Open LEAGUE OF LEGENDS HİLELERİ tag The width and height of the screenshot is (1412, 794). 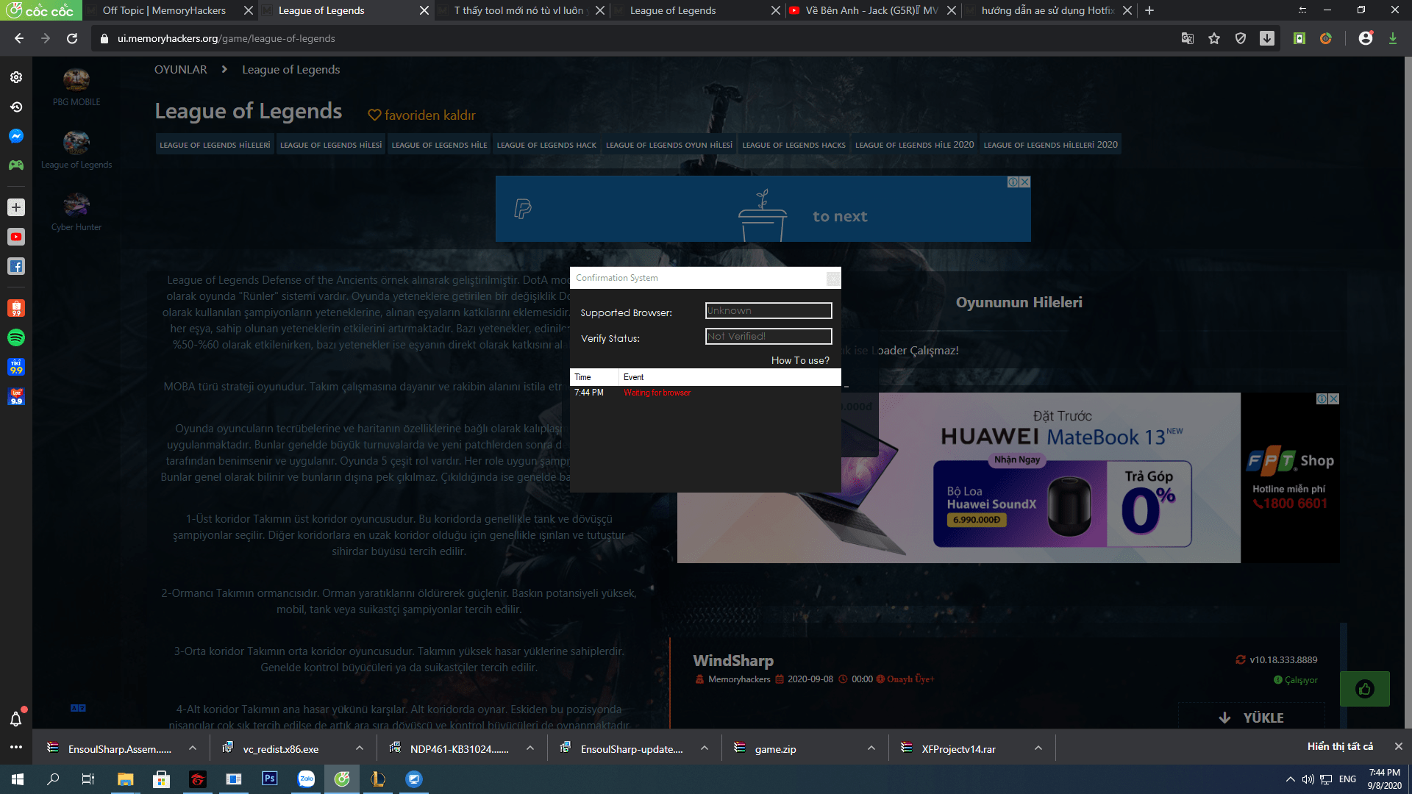point(215,145)
